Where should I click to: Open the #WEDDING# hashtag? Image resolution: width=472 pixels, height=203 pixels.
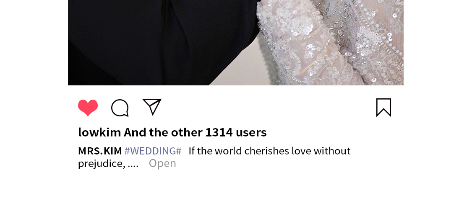[153, 151]
